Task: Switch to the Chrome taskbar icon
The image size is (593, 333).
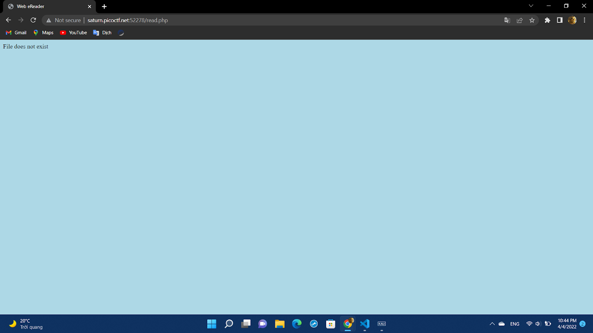Action: [x=348, y=324]
